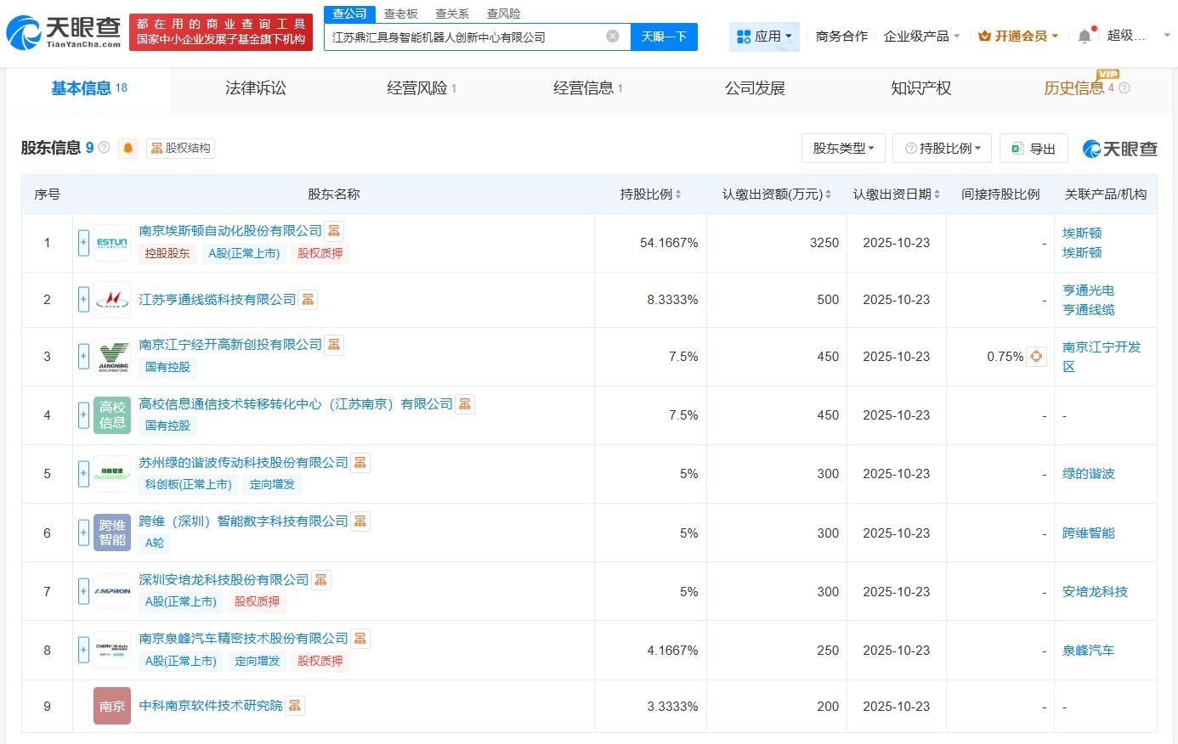Open the 股权结构 equity structure view
The image size is (1178, 744).
pyautogui.click(x=179, y=148)
